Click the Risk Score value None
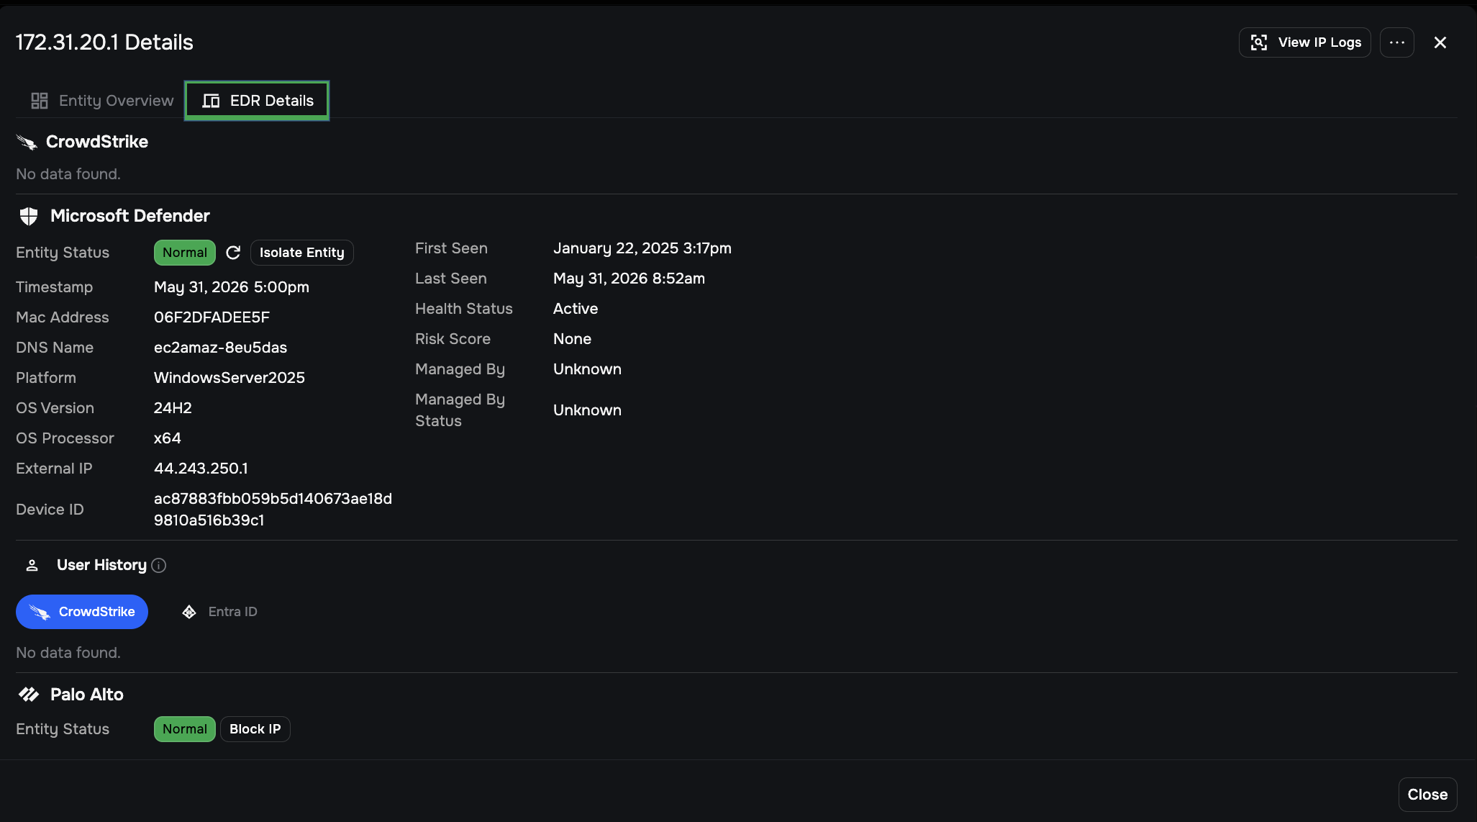This screenshot has height=822, width=1477. pyautogui.click(x=572, y=339)
